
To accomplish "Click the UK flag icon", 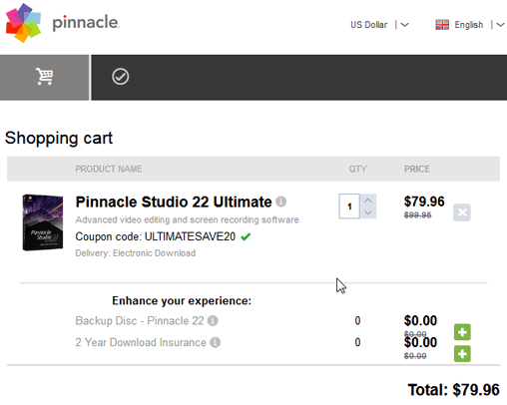I will (x=442, y=25).
